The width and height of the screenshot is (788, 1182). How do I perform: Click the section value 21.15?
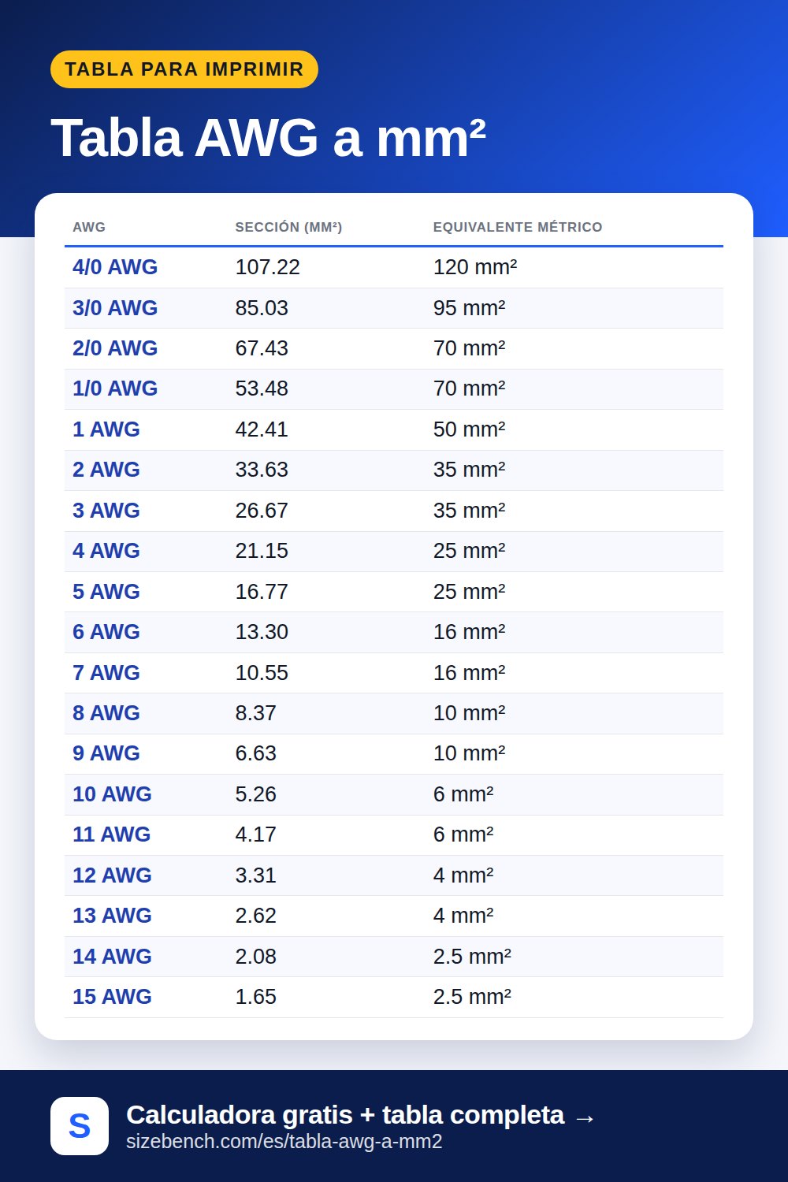262,551
